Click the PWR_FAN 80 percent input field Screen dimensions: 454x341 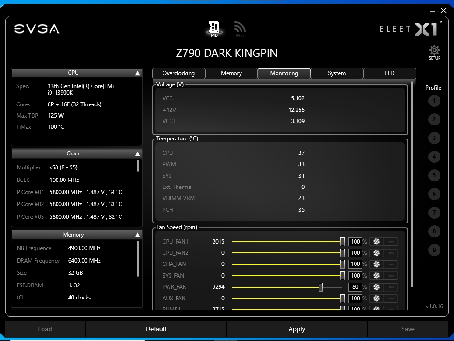pos(355,287)
